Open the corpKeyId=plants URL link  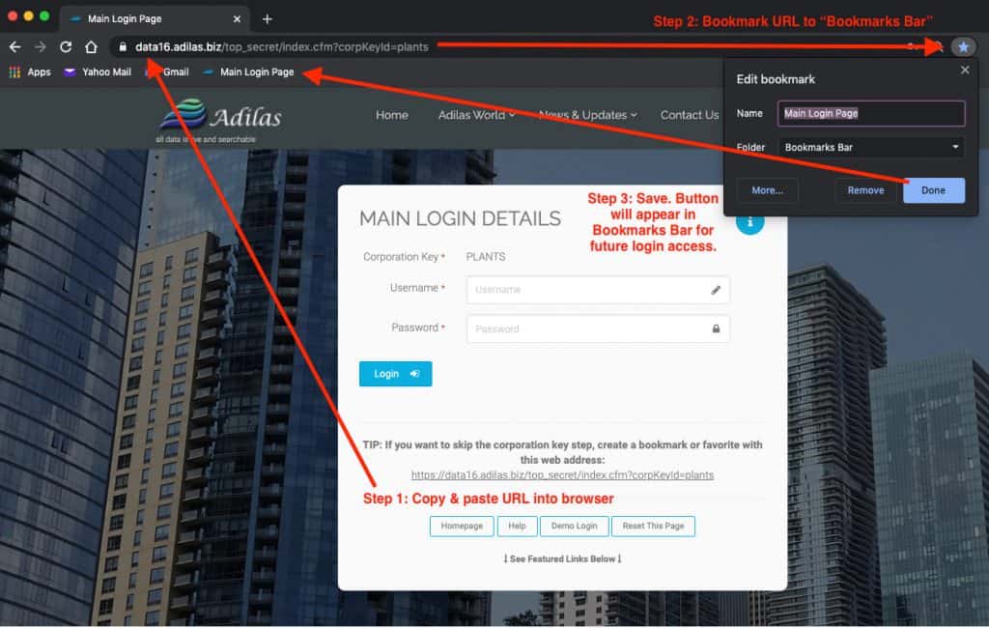pyautogui.click(x=562, y=474)
